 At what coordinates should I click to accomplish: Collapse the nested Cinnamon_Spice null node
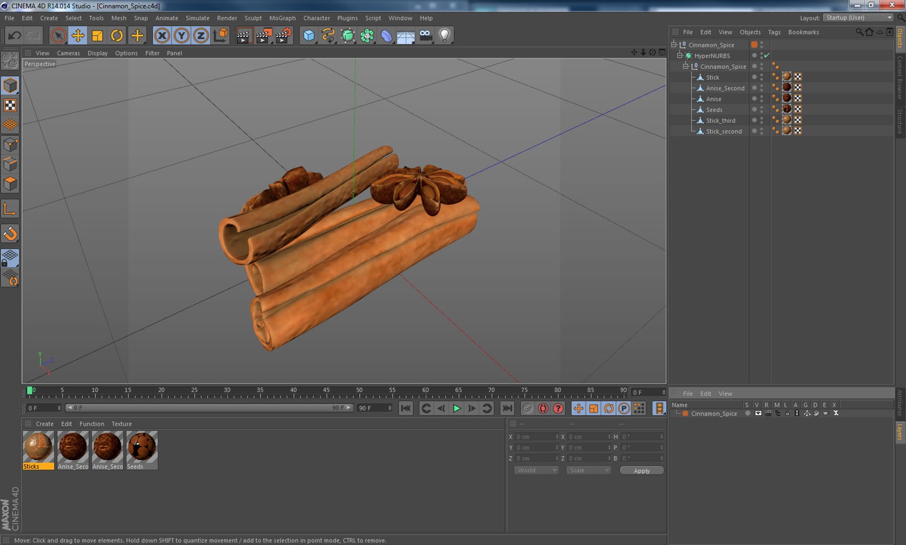coord(686,66)
